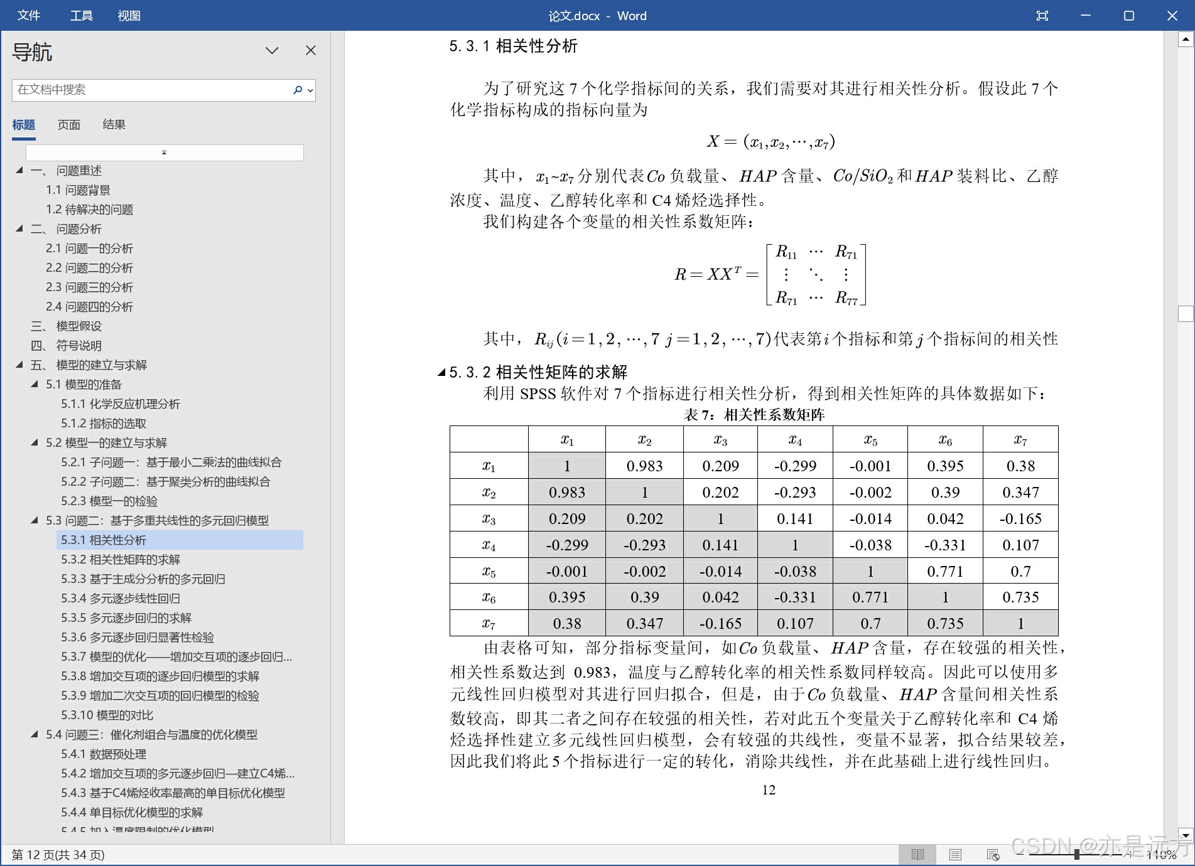
Task: Switch to the 页面 navigation tab
Action: (x=69, y=125)
